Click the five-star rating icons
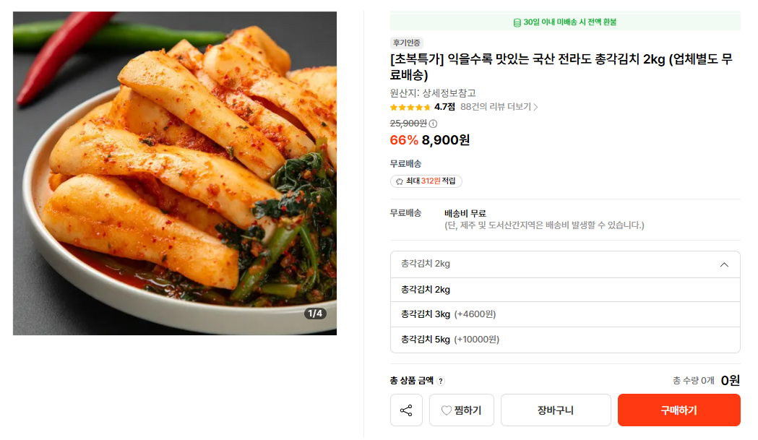 [410, 107]
